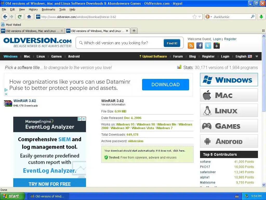Click the Login link near Welcome Guest
266x200 pixels.
(217, 39)
